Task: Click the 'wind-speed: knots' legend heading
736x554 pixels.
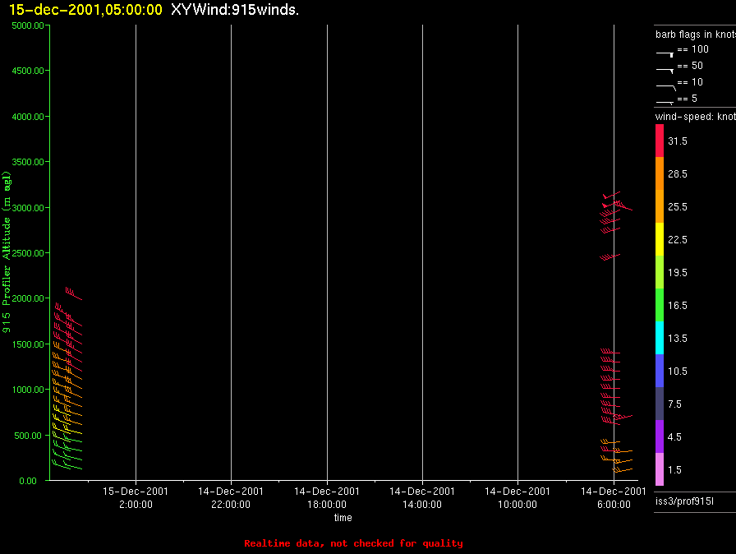Action: coord(696,117)
